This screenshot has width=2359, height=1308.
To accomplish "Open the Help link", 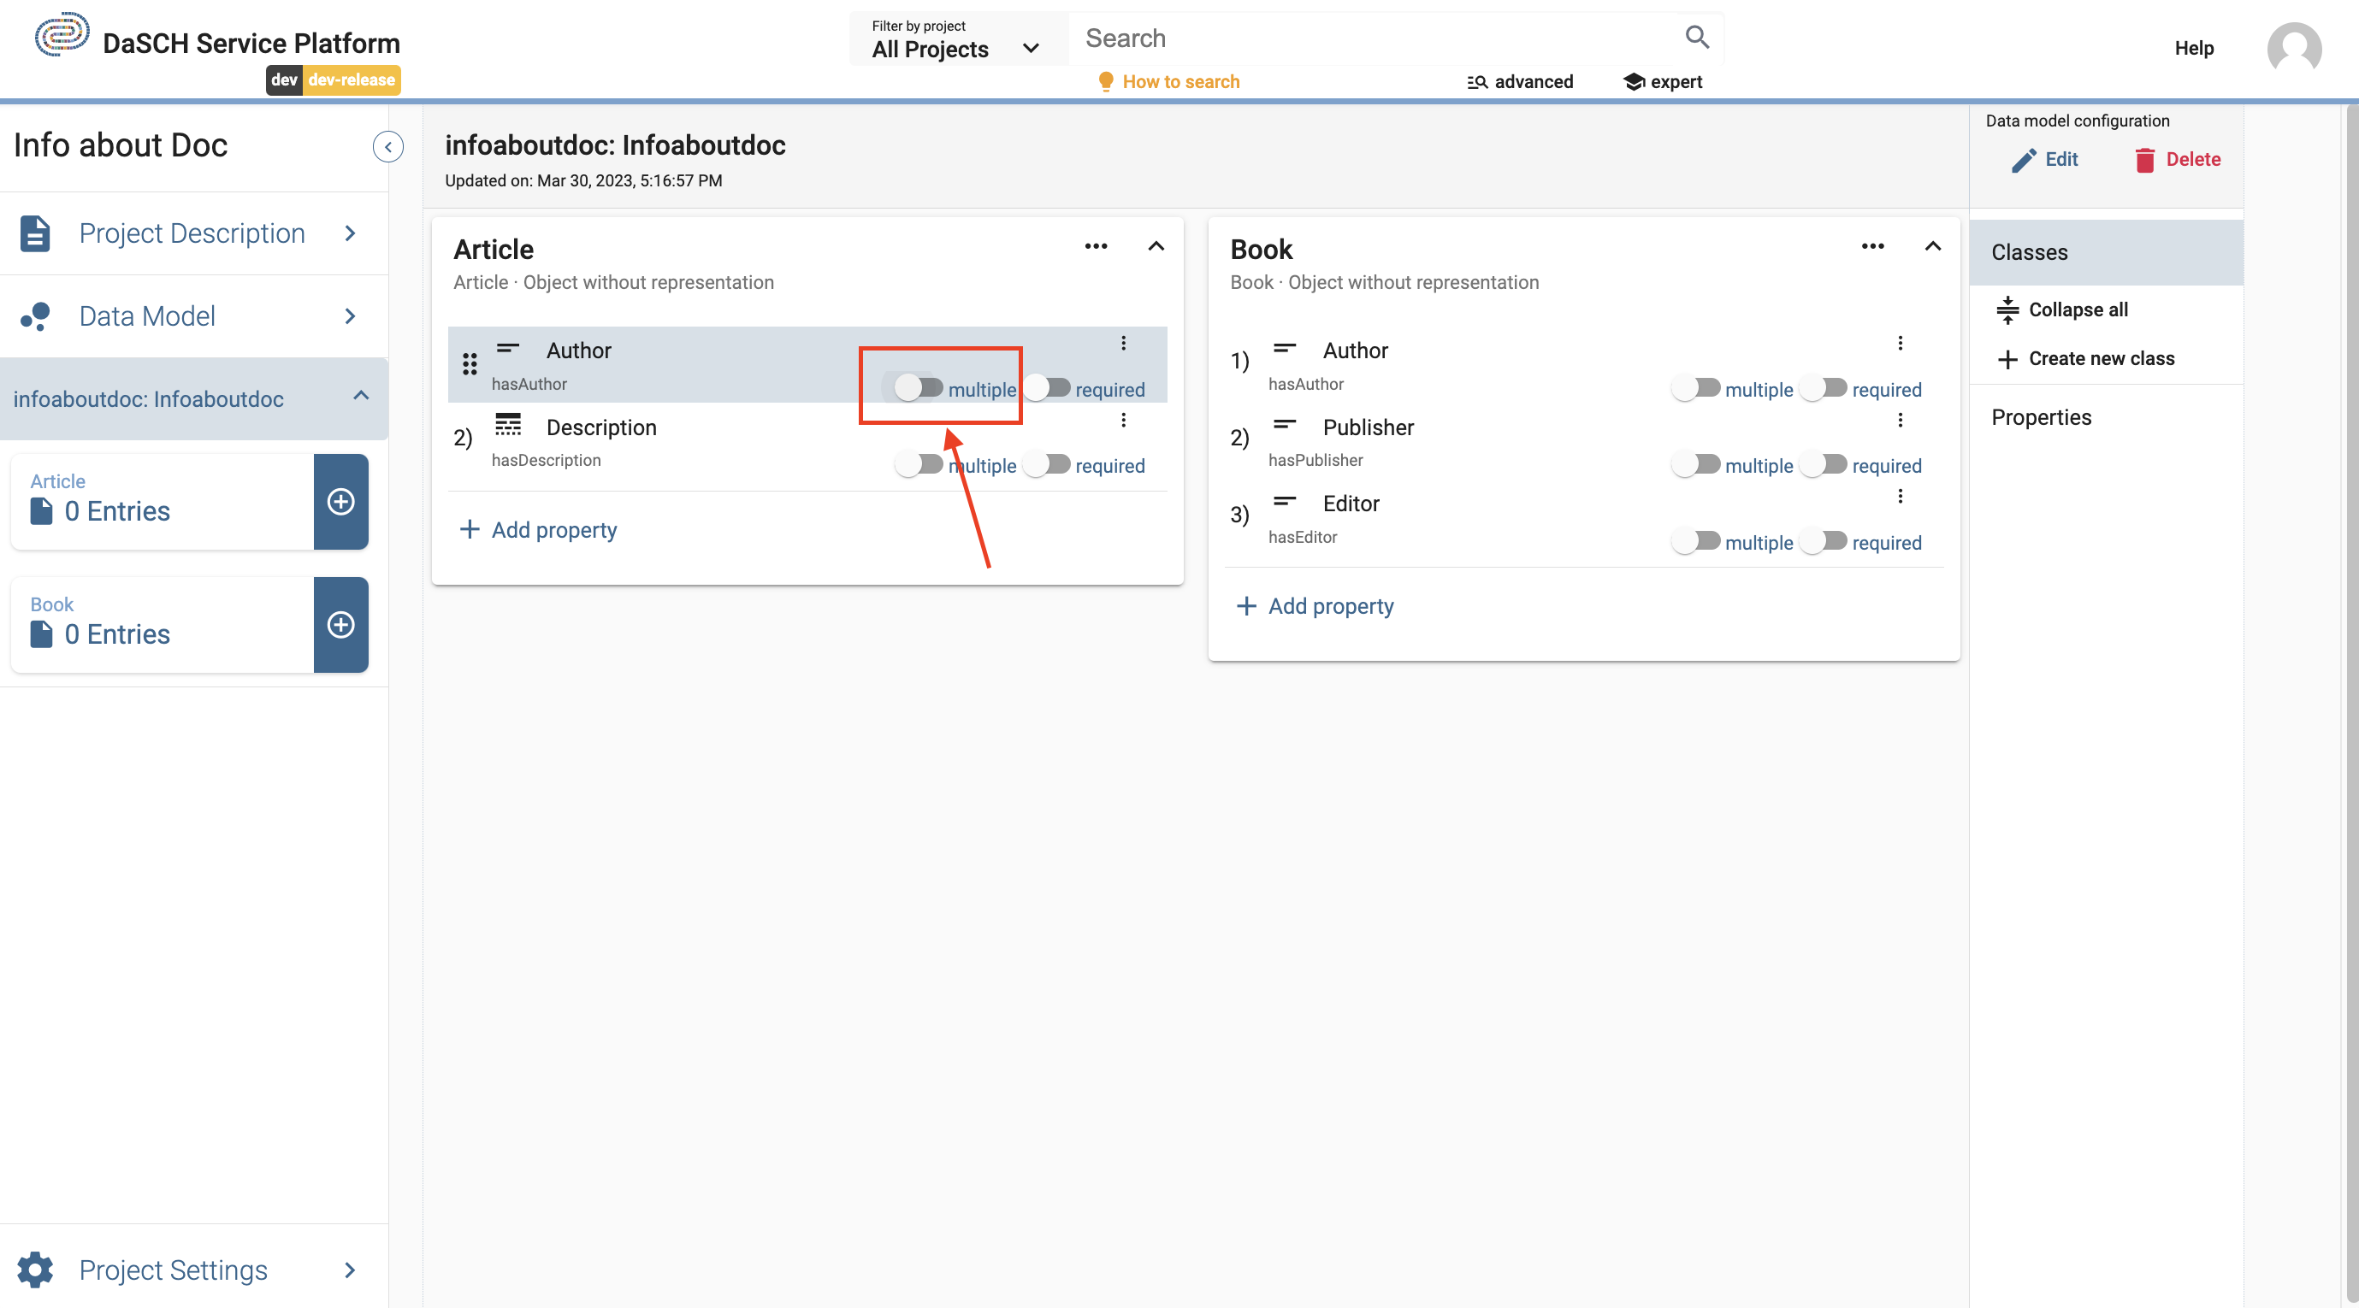I will tap(2194, 49).
